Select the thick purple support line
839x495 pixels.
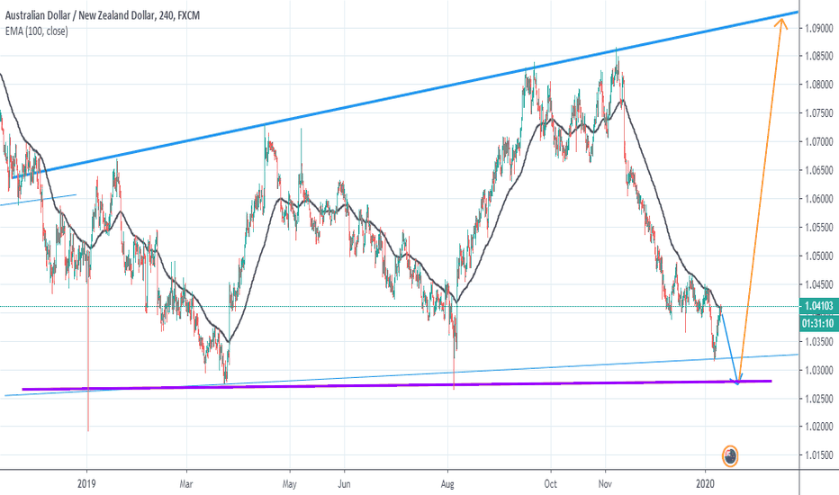tap(360, 385)
